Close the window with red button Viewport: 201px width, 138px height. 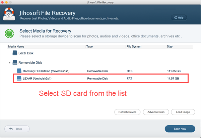point(2,2)
